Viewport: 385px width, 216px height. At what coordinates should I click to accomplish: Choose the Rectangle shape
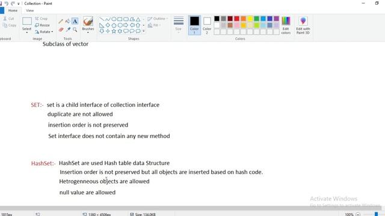point(120,19)
